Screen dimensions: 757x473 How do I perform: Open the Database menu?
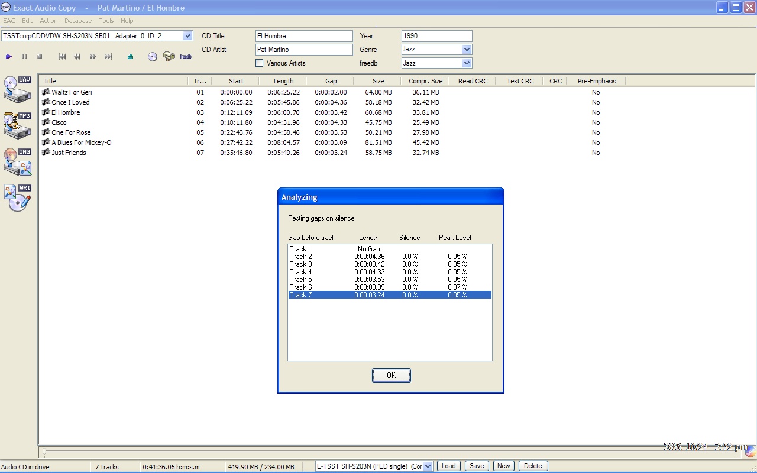click(x=78, y=21)
